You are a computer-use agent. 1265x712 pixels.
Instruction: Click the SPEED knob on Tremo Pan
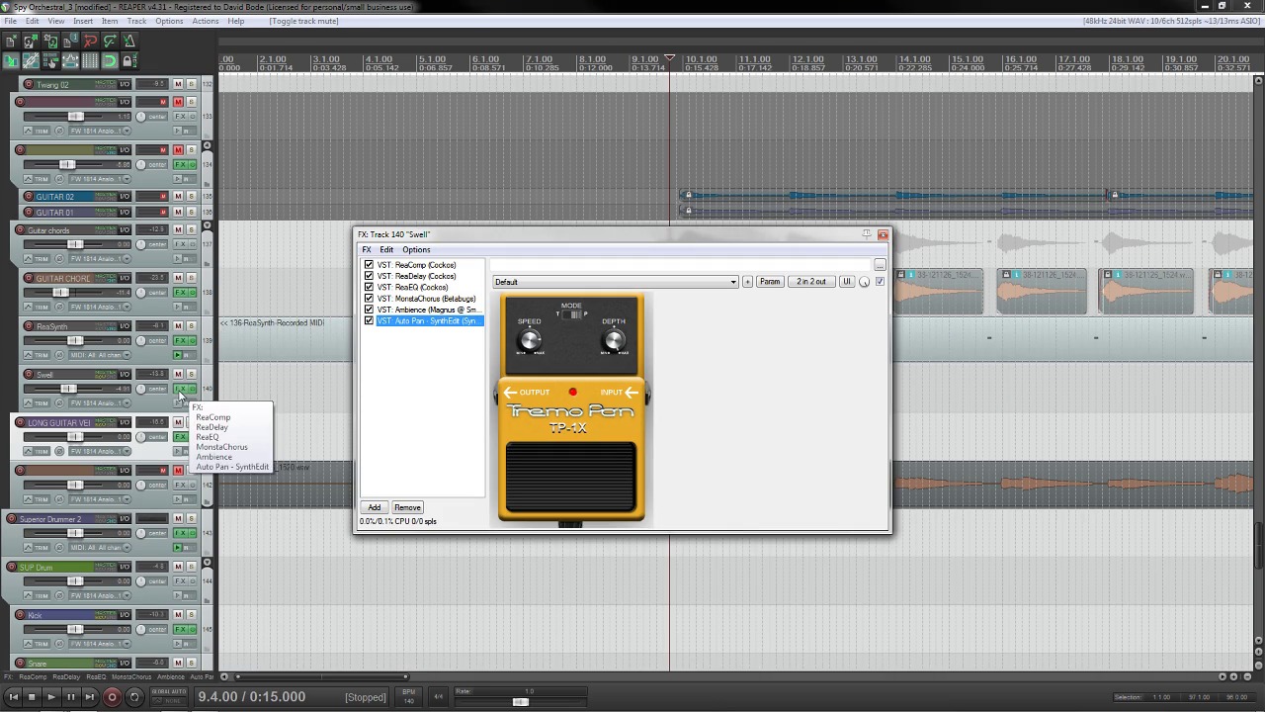530,341
